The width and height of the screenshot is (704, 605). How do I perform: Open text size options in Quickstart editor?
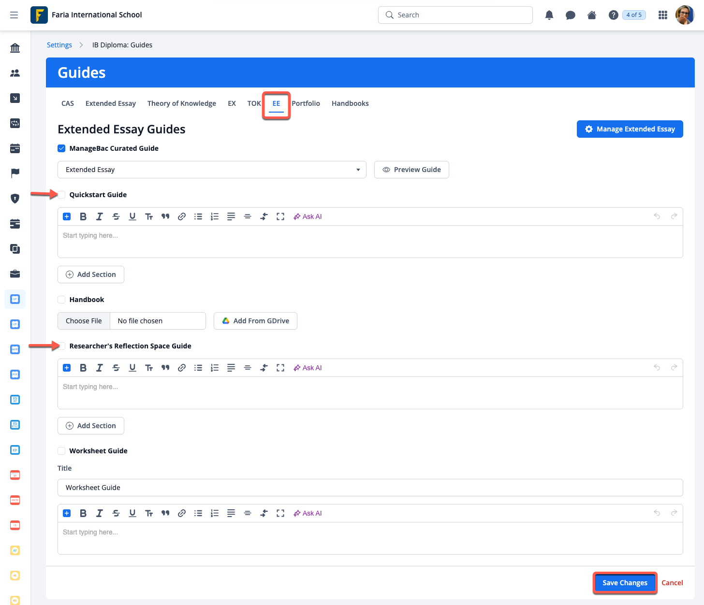pyautogui.click(x=149, y=216)
